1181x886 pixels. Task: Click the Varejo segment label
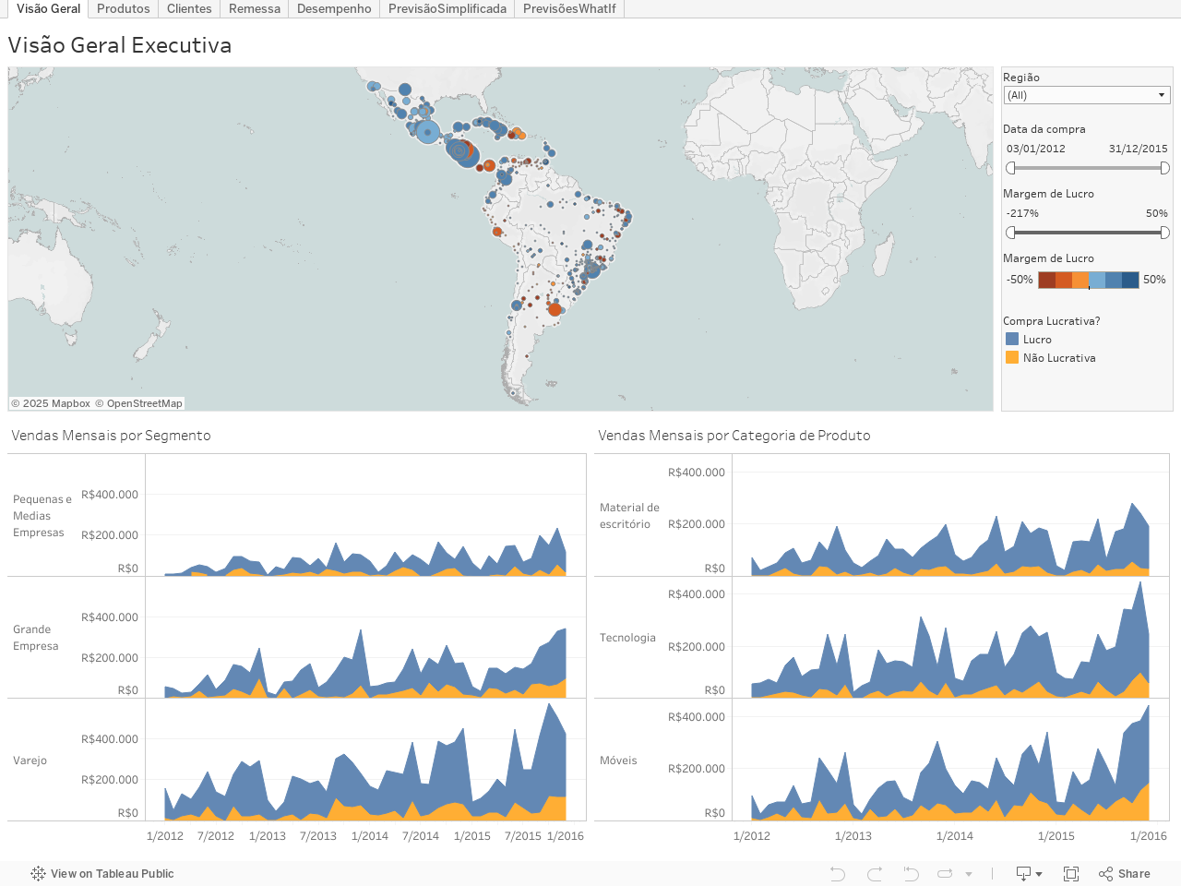coord(30,760)
